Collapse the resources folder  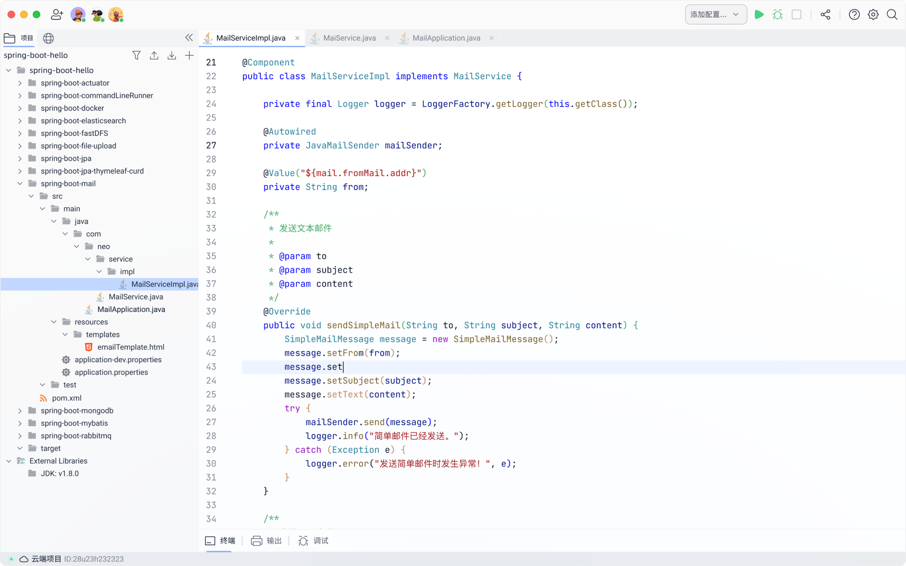point(54,322)
